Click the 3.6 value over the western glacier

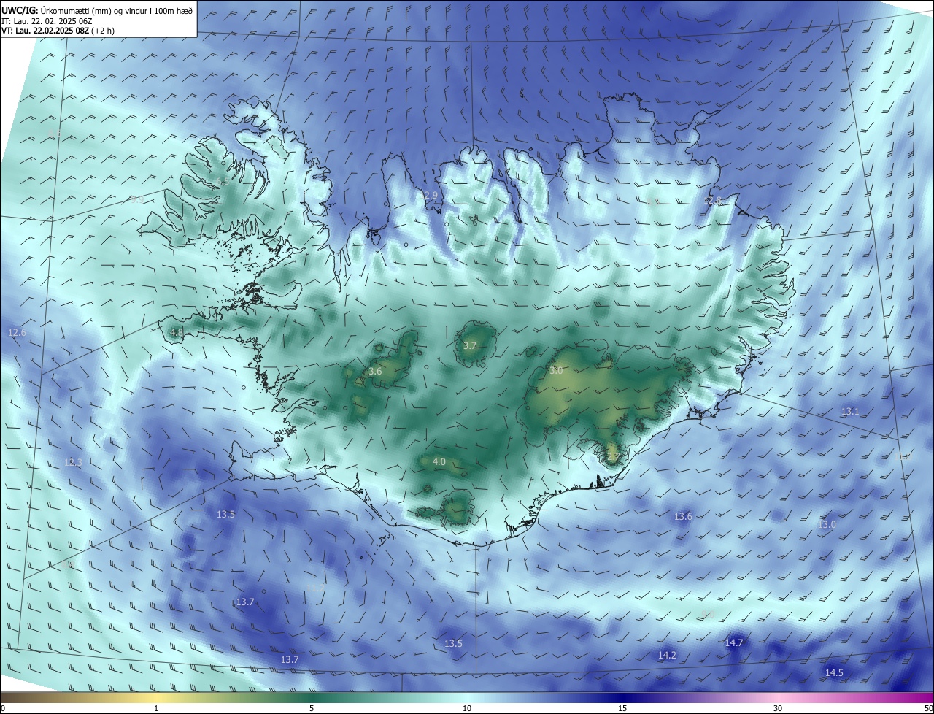coord(375,372)
